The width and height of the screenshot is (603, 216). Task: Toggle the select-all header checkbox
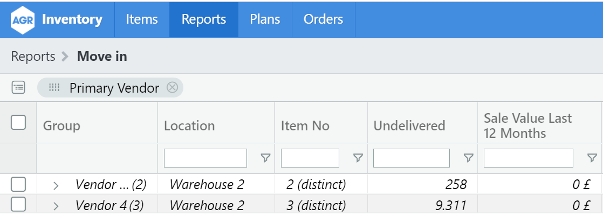coord(18,123)
